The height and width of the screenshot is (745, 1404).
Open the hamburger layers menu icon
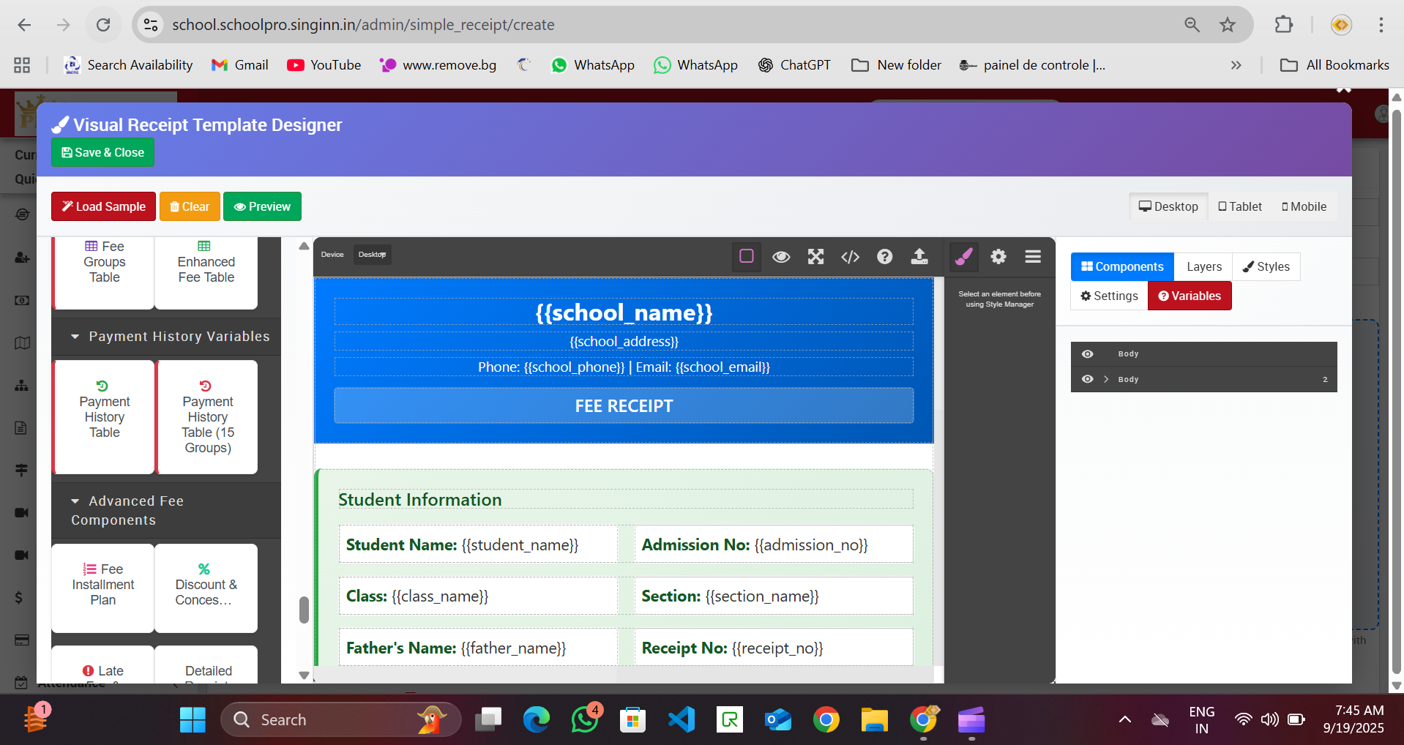click(1033, 257)
